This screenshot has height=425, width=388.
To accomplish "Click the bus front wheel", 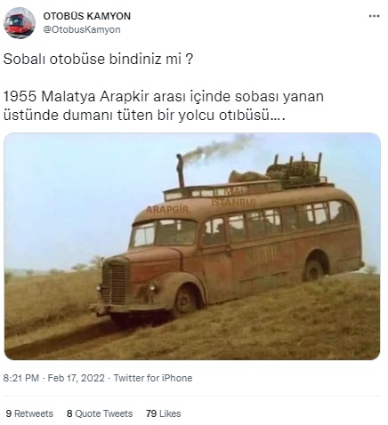I will [x=185, y=303].
